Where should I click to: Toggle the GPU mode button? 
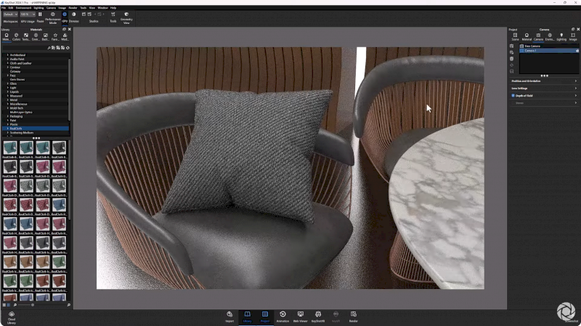click(65, 14)
